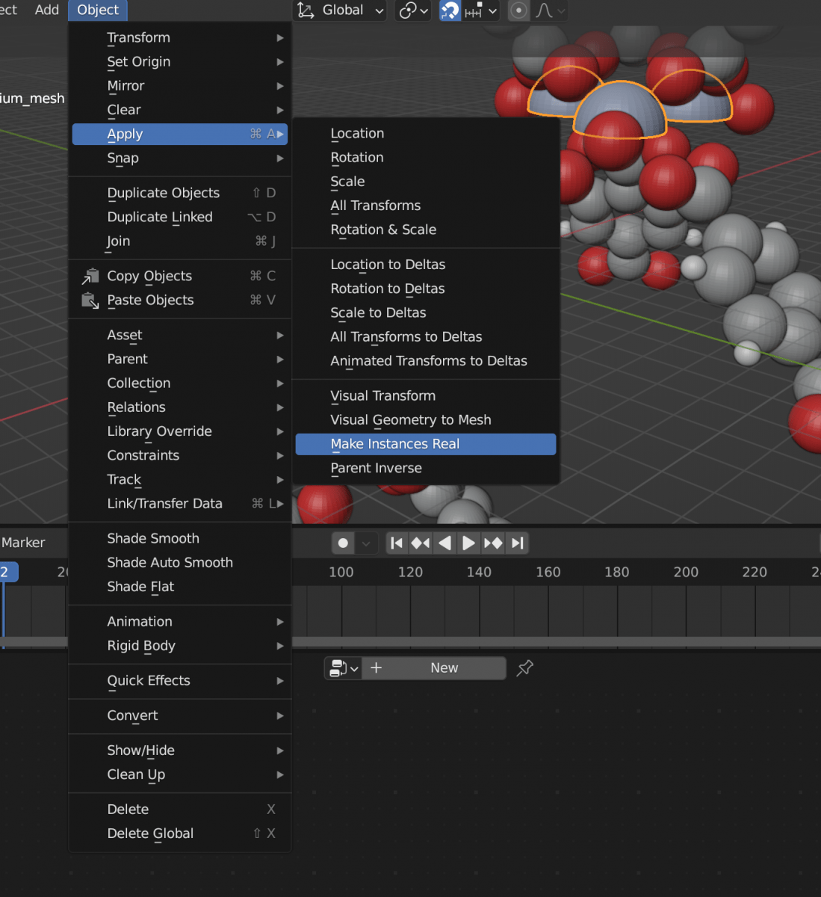Toggle the auto keying record button
821x897 pixels.
coord(343,543)
